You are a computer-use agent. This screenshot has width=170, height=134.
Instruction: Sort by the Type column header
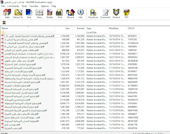[96, 28]
